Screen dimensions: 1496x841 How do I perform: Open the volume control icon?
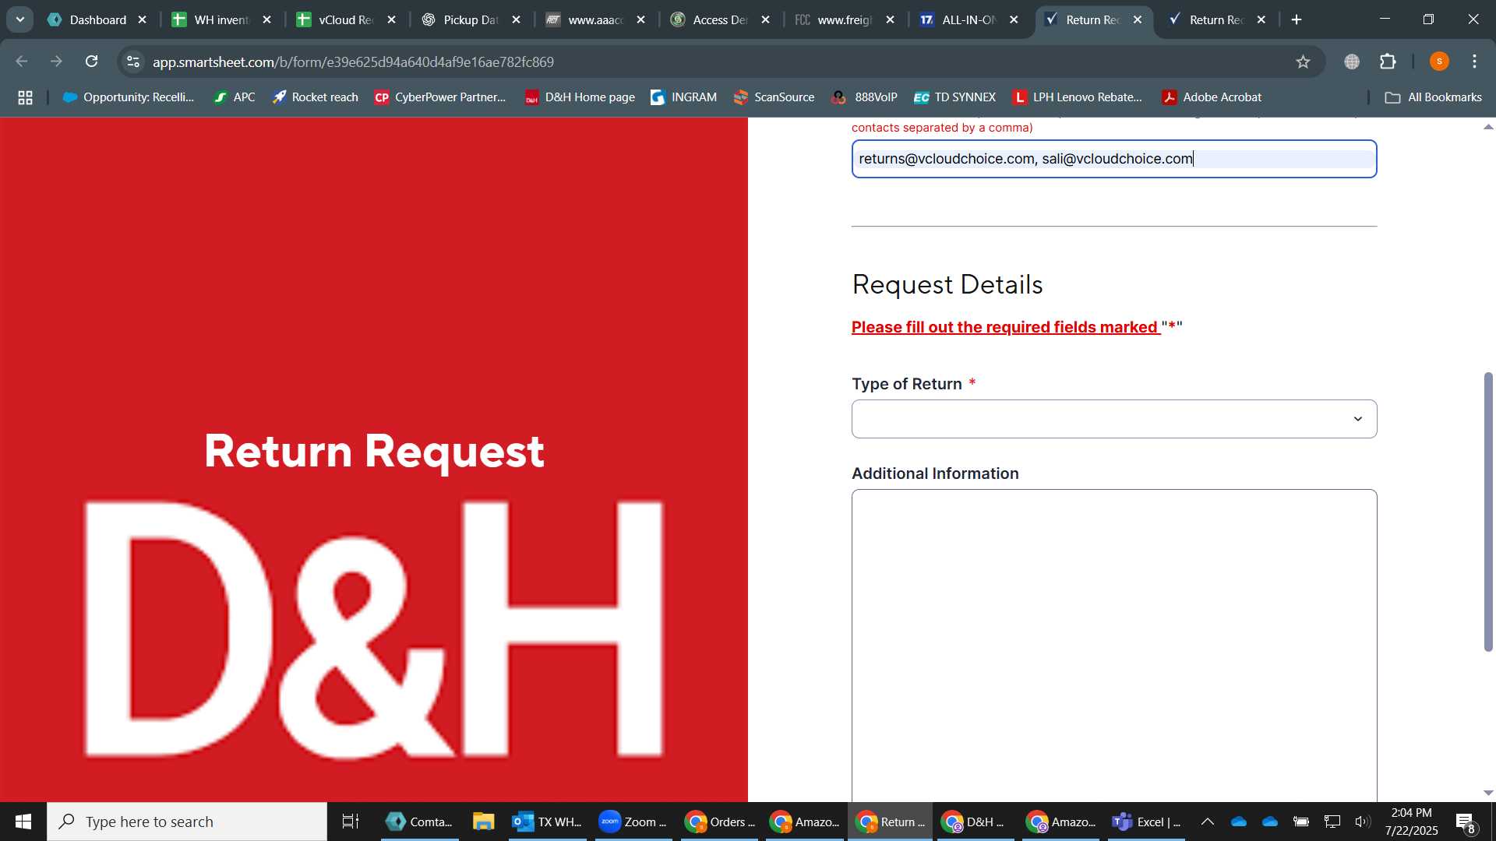pos(1363,822)
